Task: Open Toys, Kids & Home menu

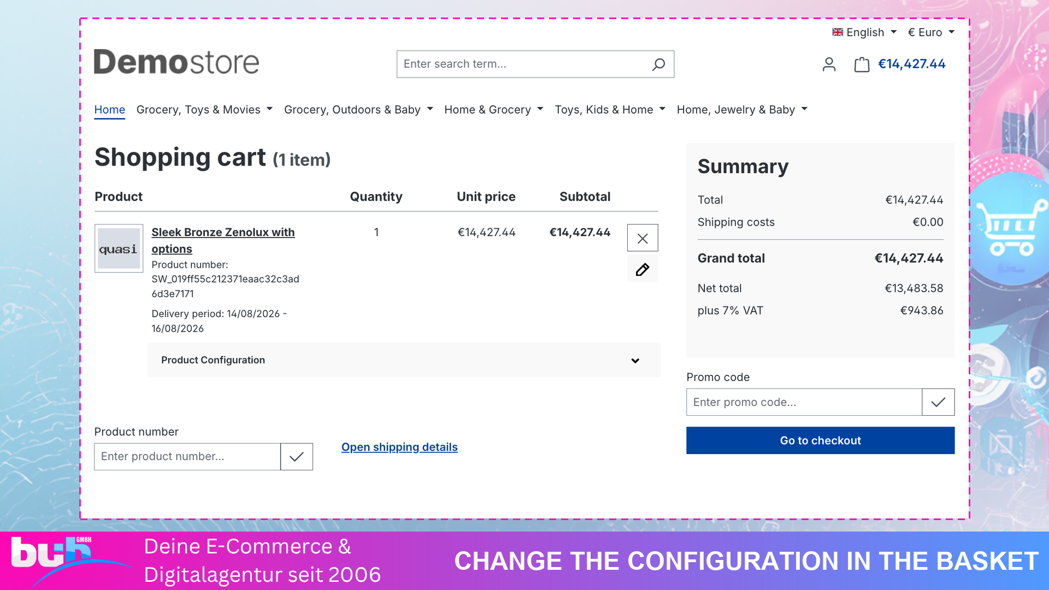Action: [610, 110]
